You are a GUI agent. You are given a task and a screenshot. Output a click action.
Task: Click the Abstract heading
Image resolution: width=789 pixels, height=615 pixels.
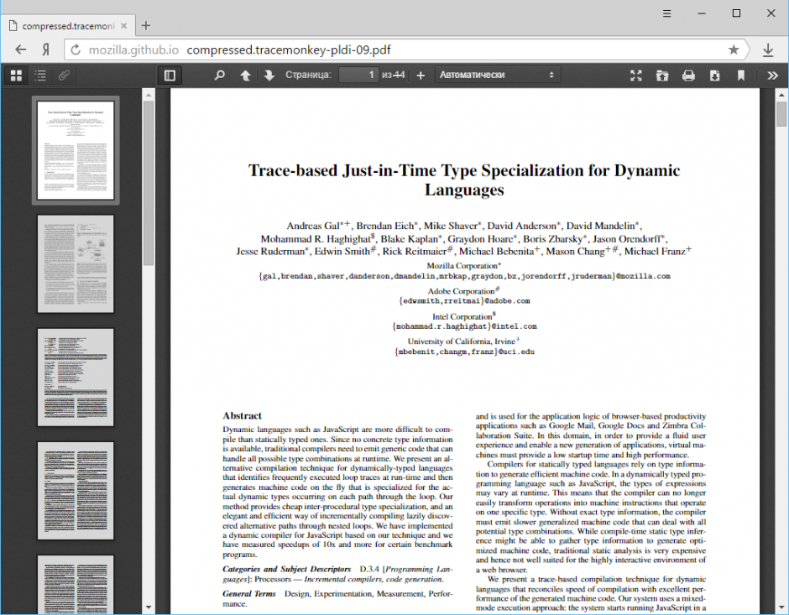tap(242, 416)
